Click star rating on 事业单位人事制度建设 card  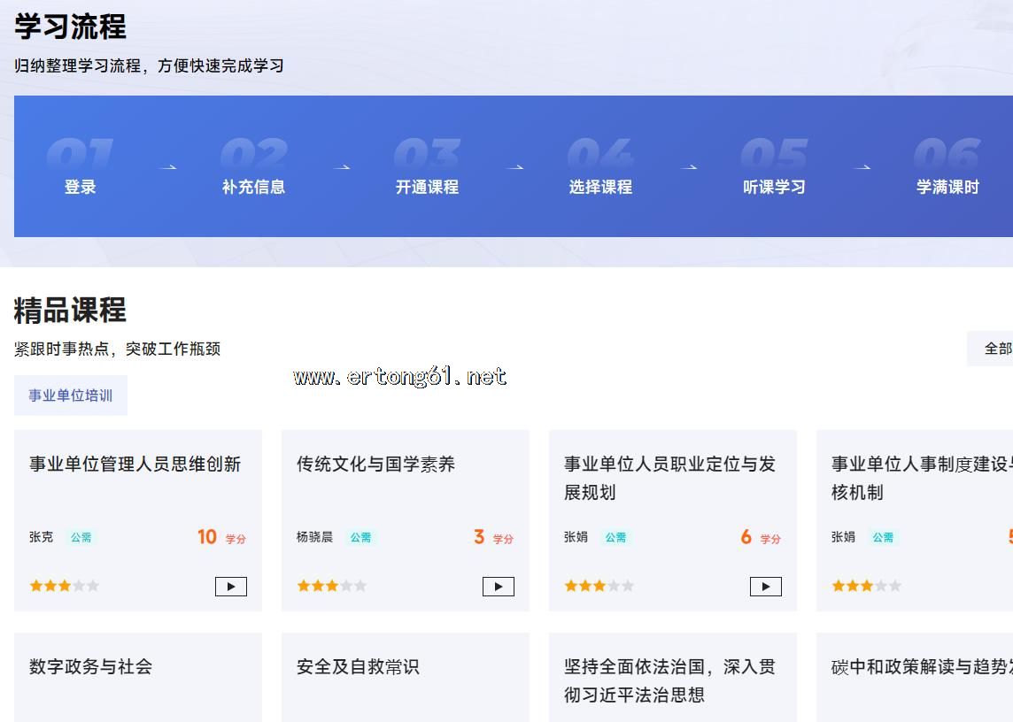pyautogui.click(x=866, y=586)
